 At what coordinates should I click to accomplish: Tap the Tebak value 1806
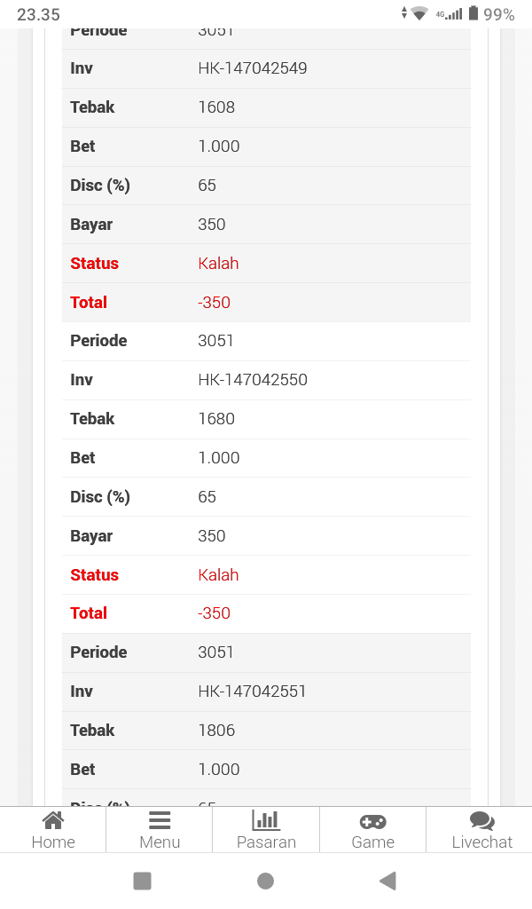[216, 731]
